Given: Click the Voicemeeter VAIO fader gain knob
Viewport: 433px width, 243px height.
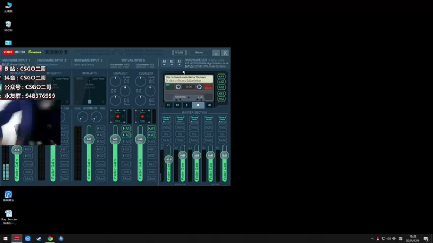Looking at the screenshot, I should [115, 139].
